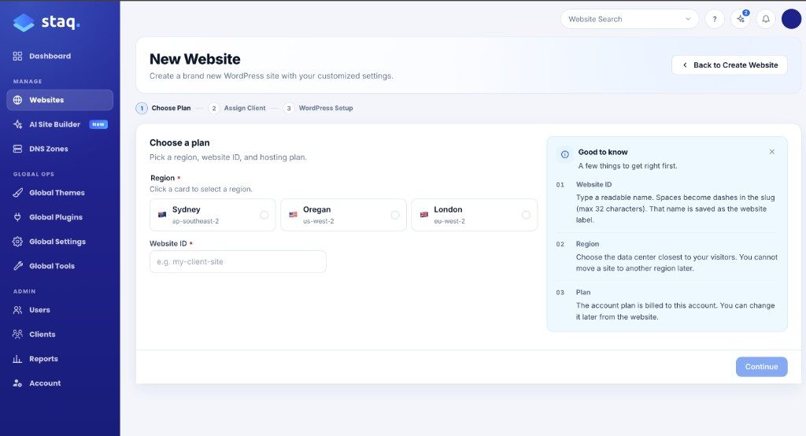Open the Dashboard grid icon
Image resolution: width=806 pixels, height=436 pixels.
tap(17, 56)
